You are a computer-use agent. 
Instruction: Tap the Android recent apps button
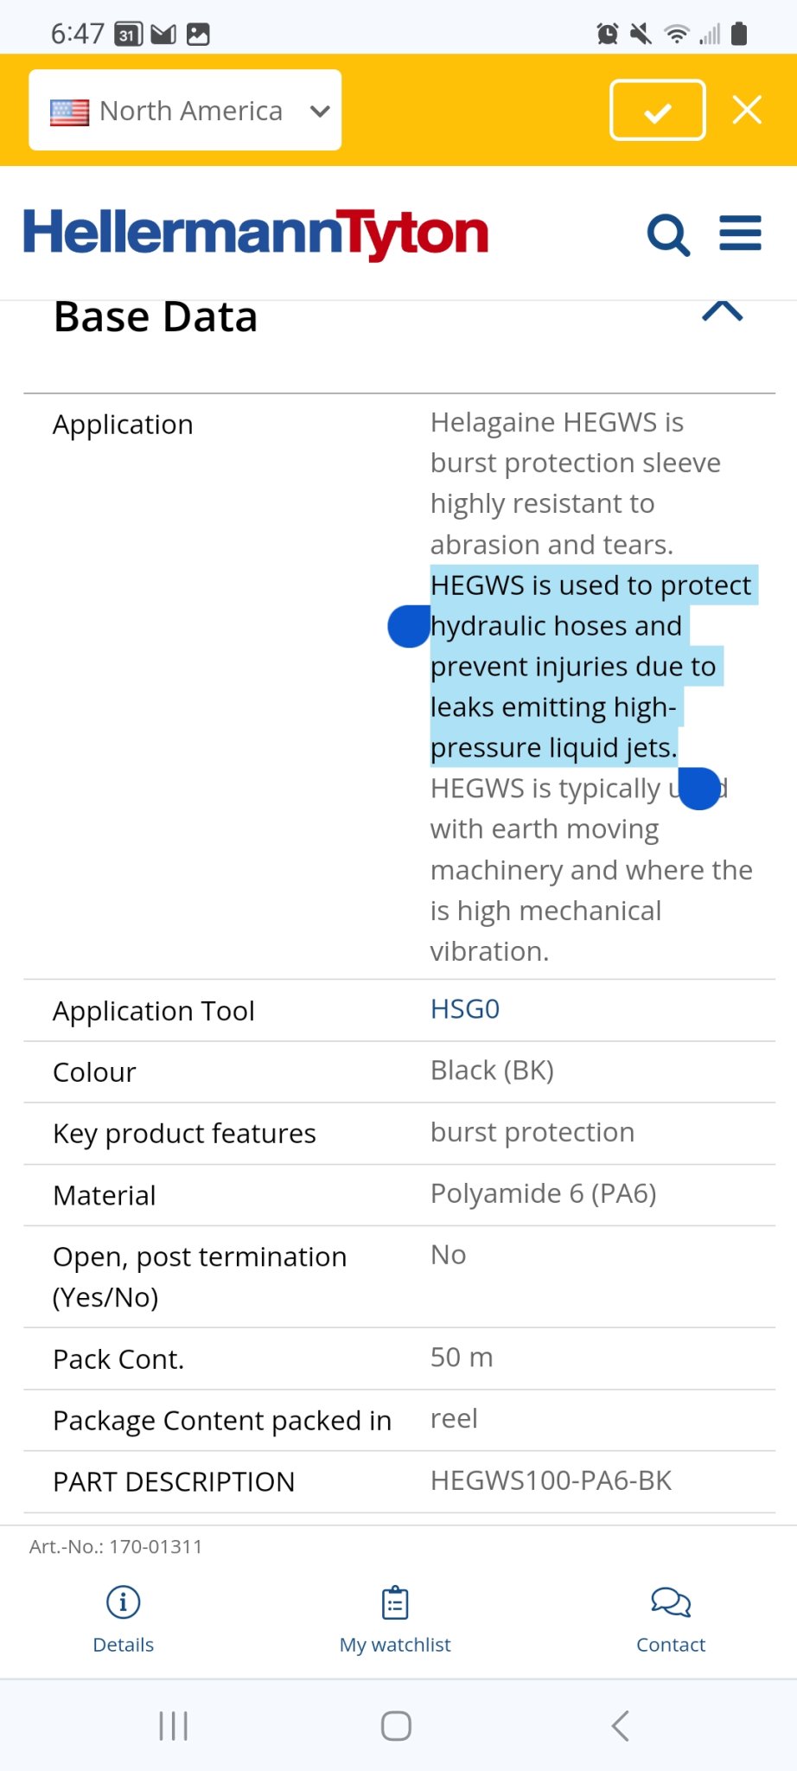click(x=174, y=1726)
